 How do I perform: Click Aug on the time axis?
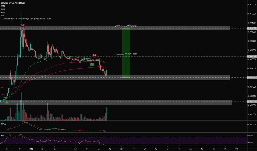191,149
